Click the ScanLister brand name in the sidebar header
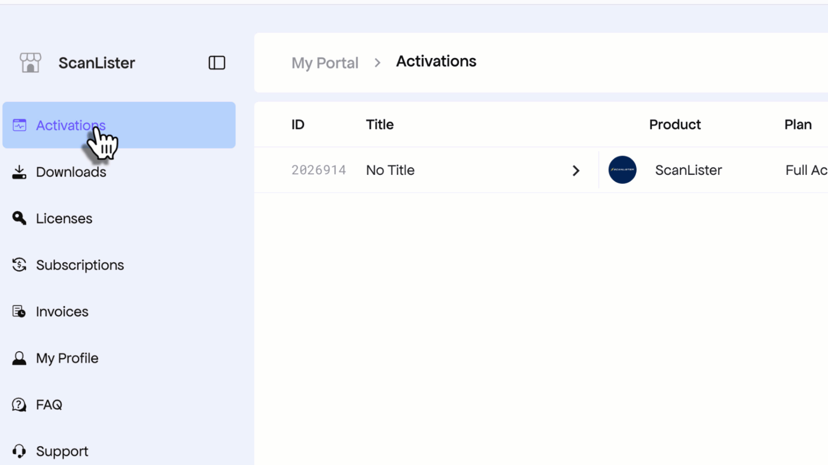828x465 pixels. pyautogui.click(x=97, y=63)
